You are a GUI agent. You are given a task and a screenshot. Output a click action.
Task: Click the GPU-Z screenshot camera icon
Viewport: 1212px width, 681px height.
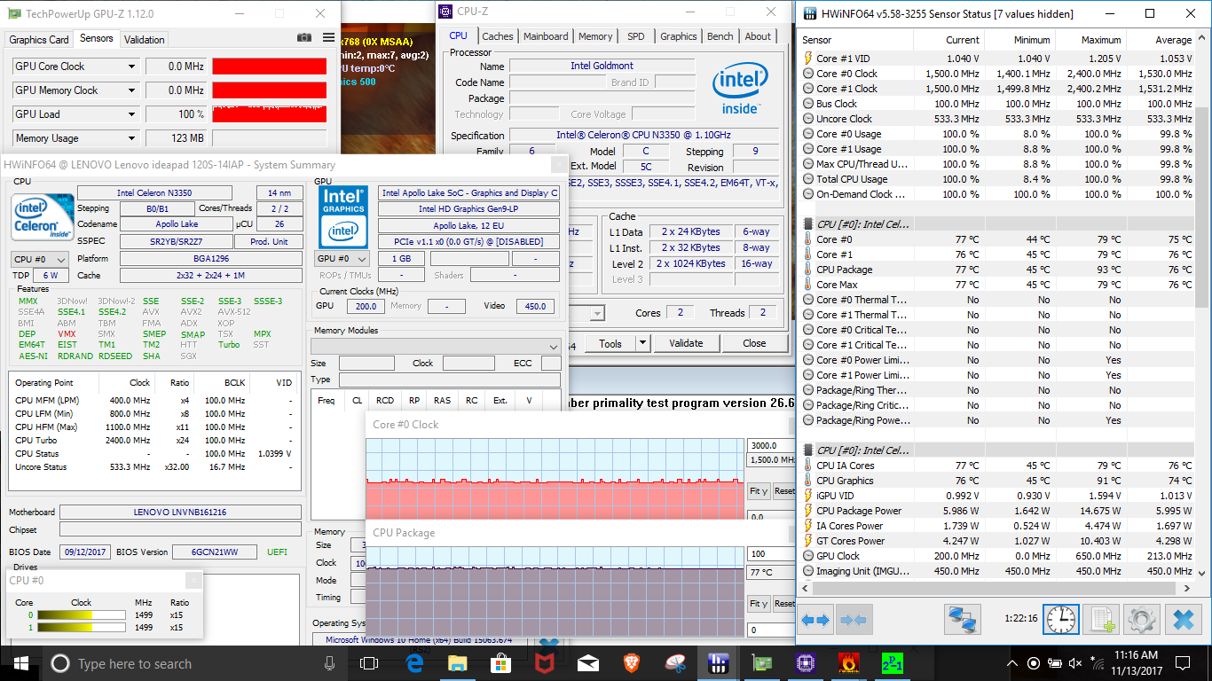pos(304,38)
